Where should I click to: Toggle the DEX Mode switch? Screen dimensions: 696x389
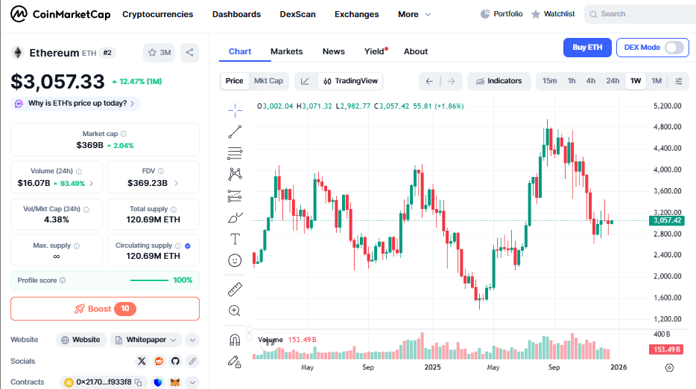(674, 48)
